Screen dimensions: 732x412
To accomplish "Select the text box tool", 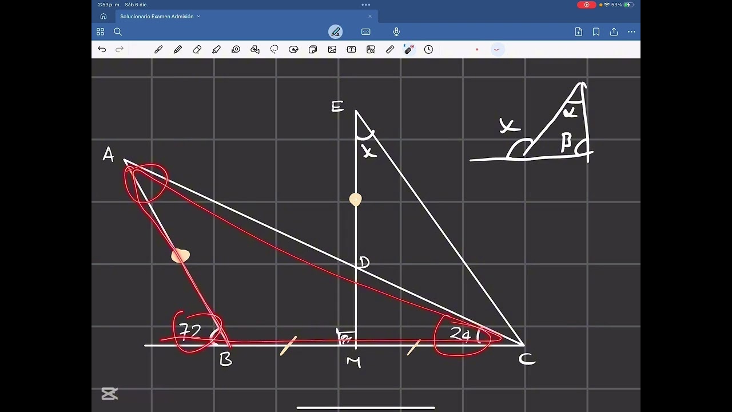I will (x=351, y=50).
